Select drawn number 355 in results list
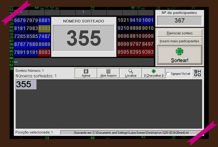The height and width of the screenshot is (147, 218). click(26, 84)
